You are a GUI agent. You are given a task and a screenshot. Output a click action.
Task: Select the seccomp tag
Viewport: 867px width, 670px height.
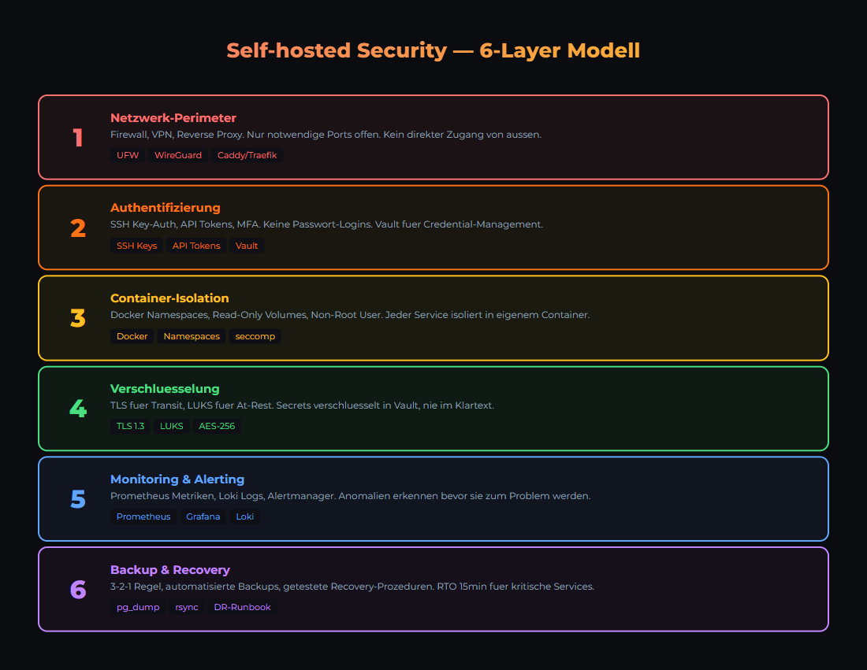(255, 336)
